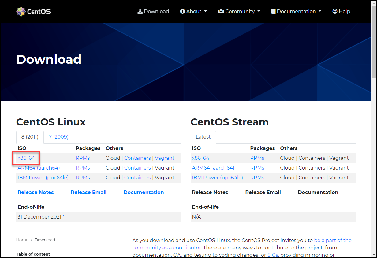Viewport: 377px width, 258px height.
Task: Open the Download page from the navbar text
Action: click(156, 11)
